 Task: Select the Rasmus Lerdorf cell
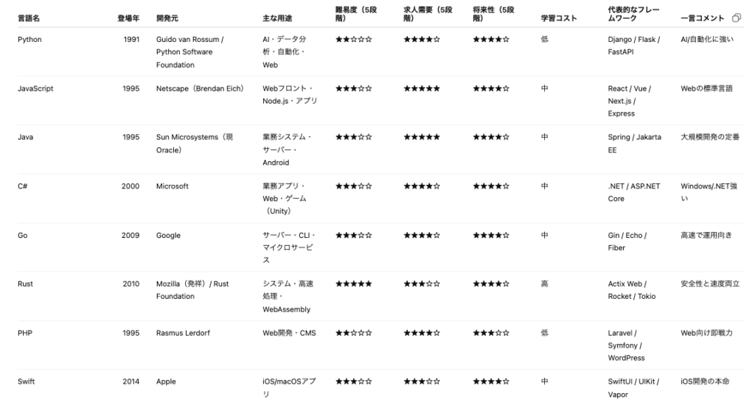click(183, 333)
